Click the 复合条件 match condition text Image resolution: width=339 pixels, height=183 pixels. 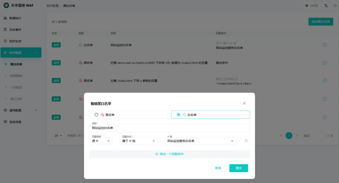(222, 63)
